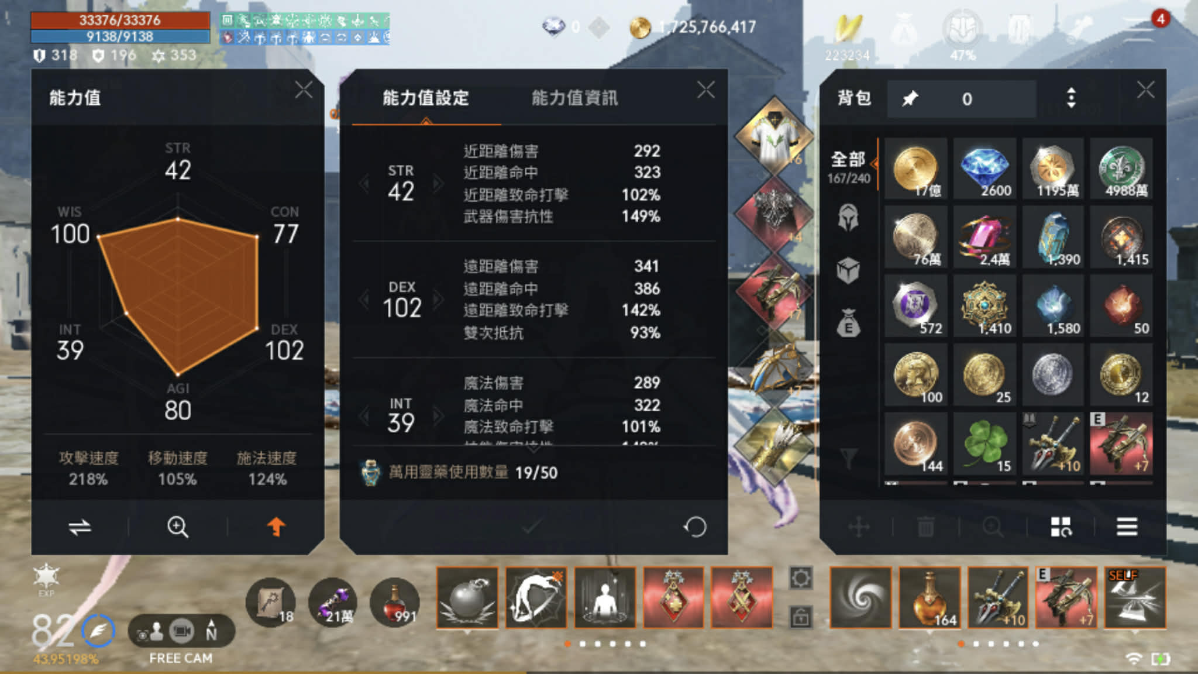Screen dimensions: 1198x674
Task: Click the swap arrows icon in the stats panel
Action: (x=80, y=528)
